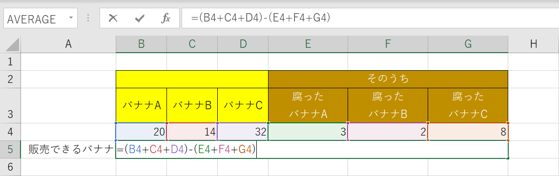Image resolution: width=559 pixels, height=176 pixels.
Task: Select column D header
Action: pyautogui.click(x=243, y=44)
